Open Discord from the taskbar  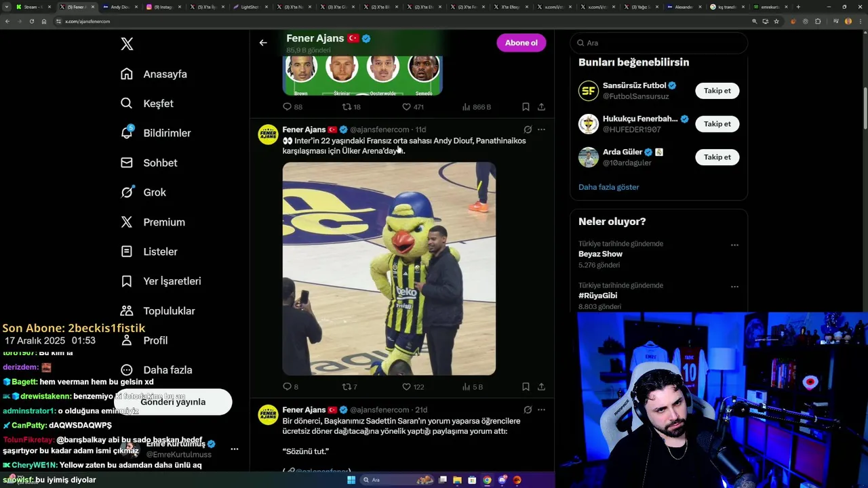pyautogui.click(x=502, y=480)
